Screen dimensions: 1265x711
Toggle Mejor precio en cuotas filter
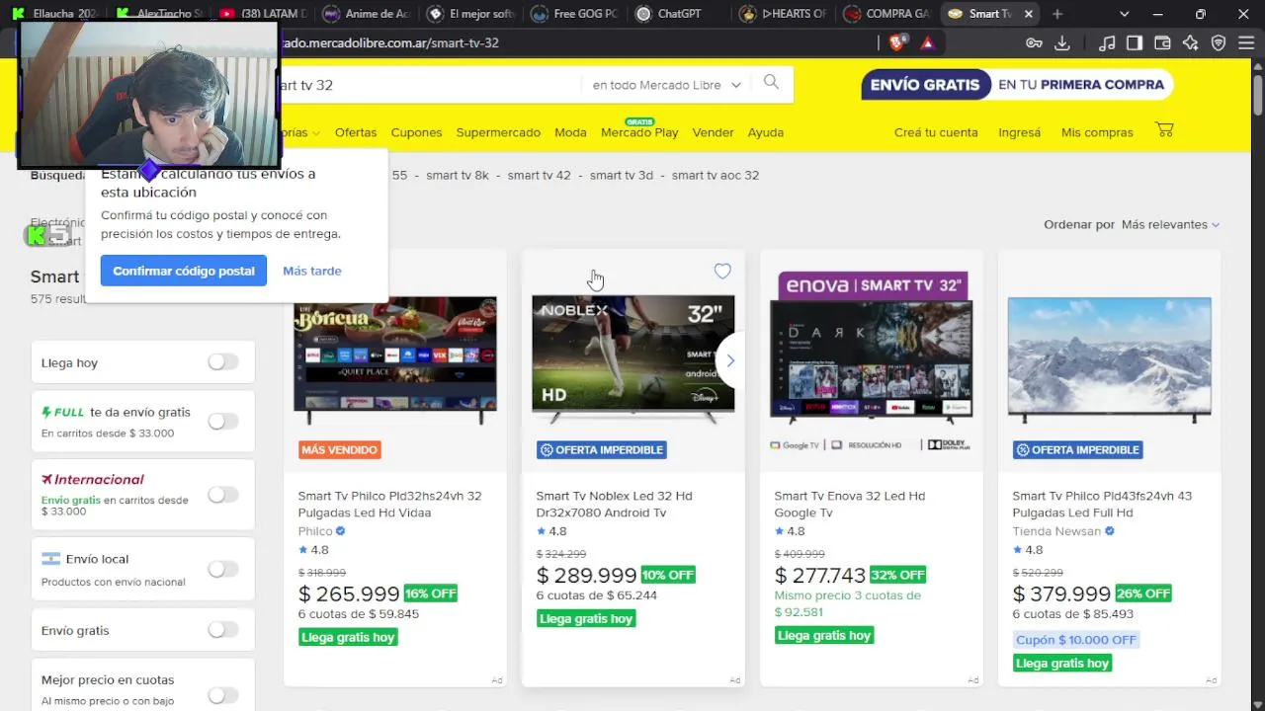223,695
